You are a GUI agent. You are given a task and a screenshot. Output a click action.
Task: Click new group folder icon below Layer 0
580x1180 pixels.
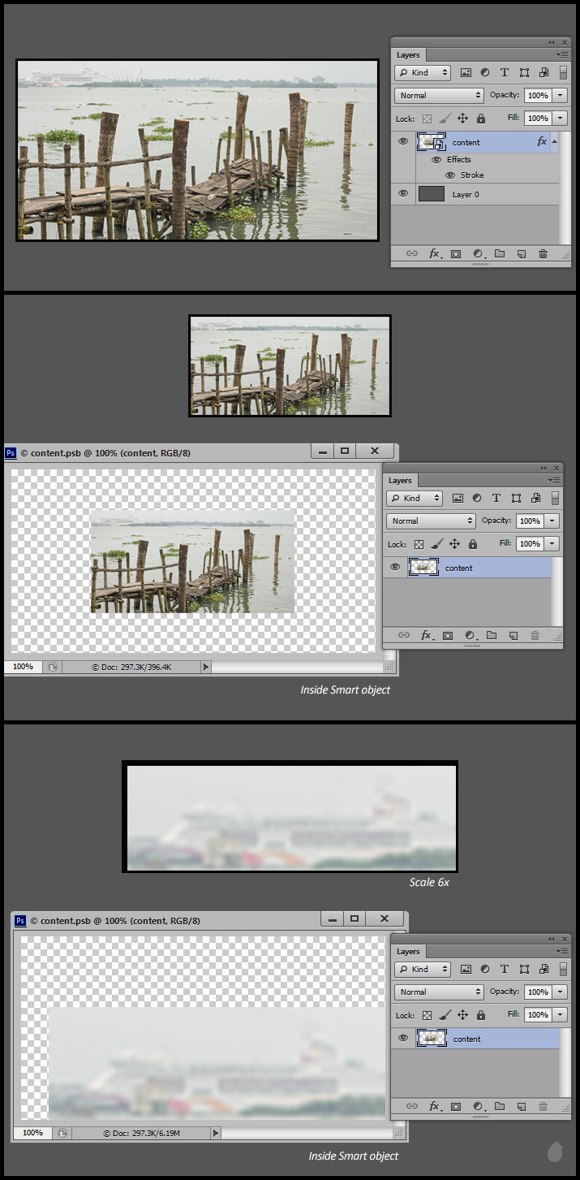pyautogui.click(x=500, y=253)
